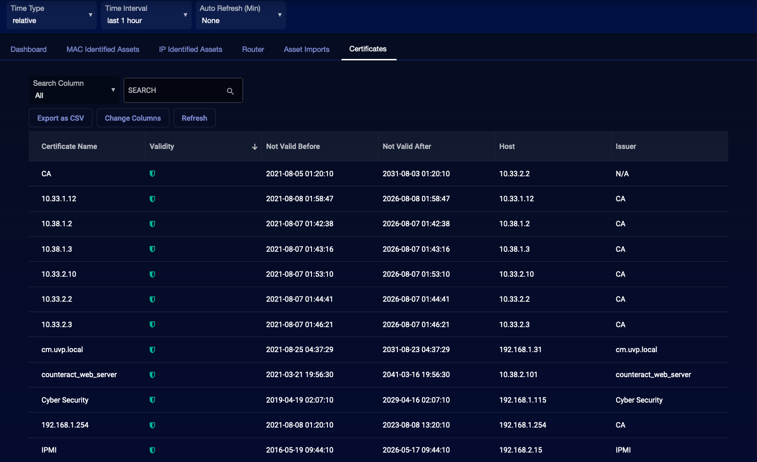Click the Change Columns button

tap(133, 118)
